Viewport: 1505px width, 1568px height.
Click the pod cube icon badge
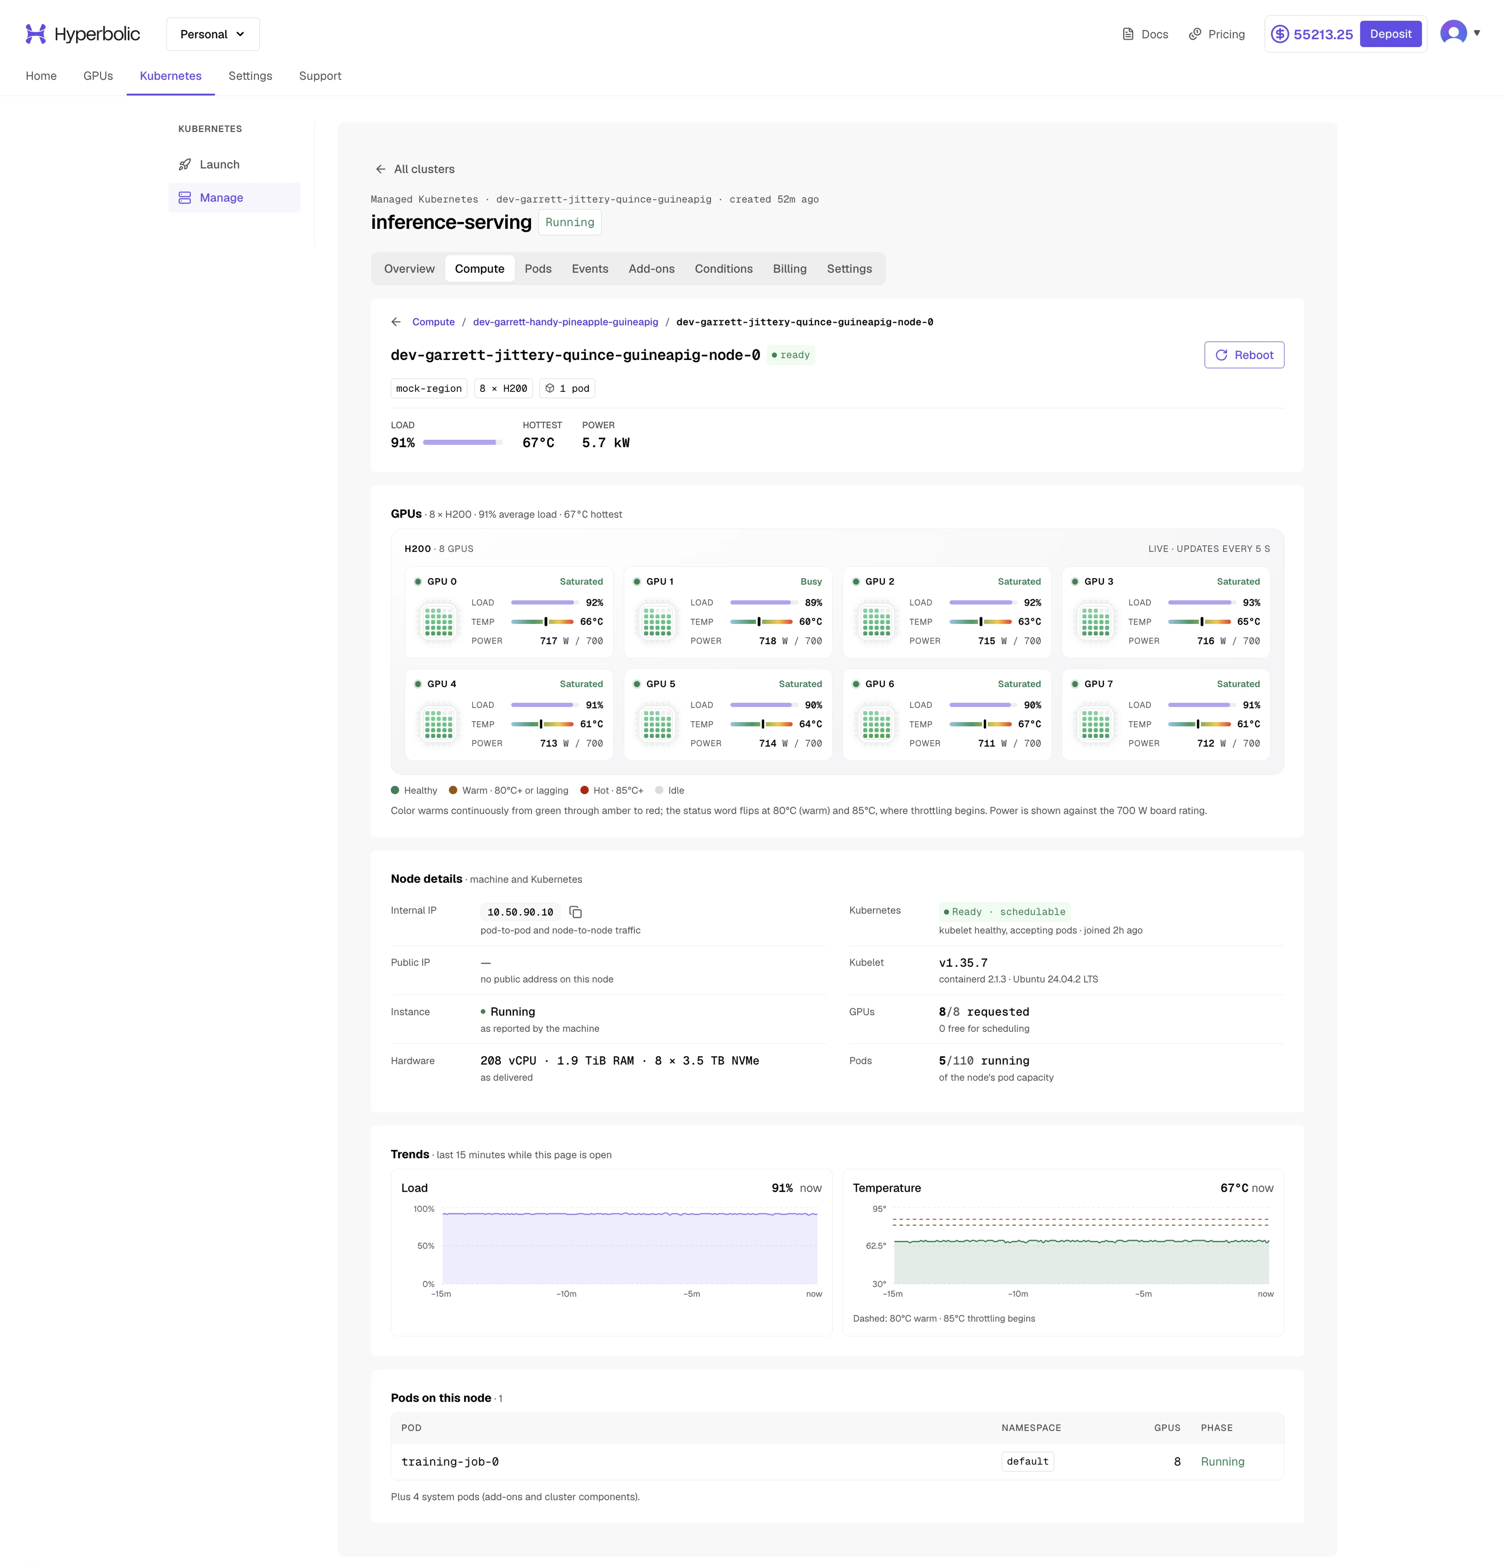568,388
